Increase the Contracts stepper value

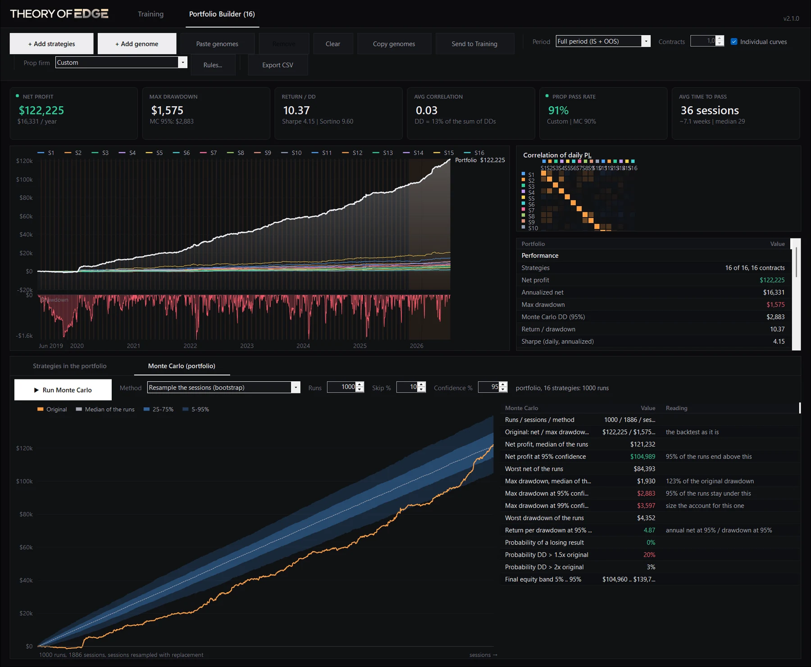coord(720,38)
